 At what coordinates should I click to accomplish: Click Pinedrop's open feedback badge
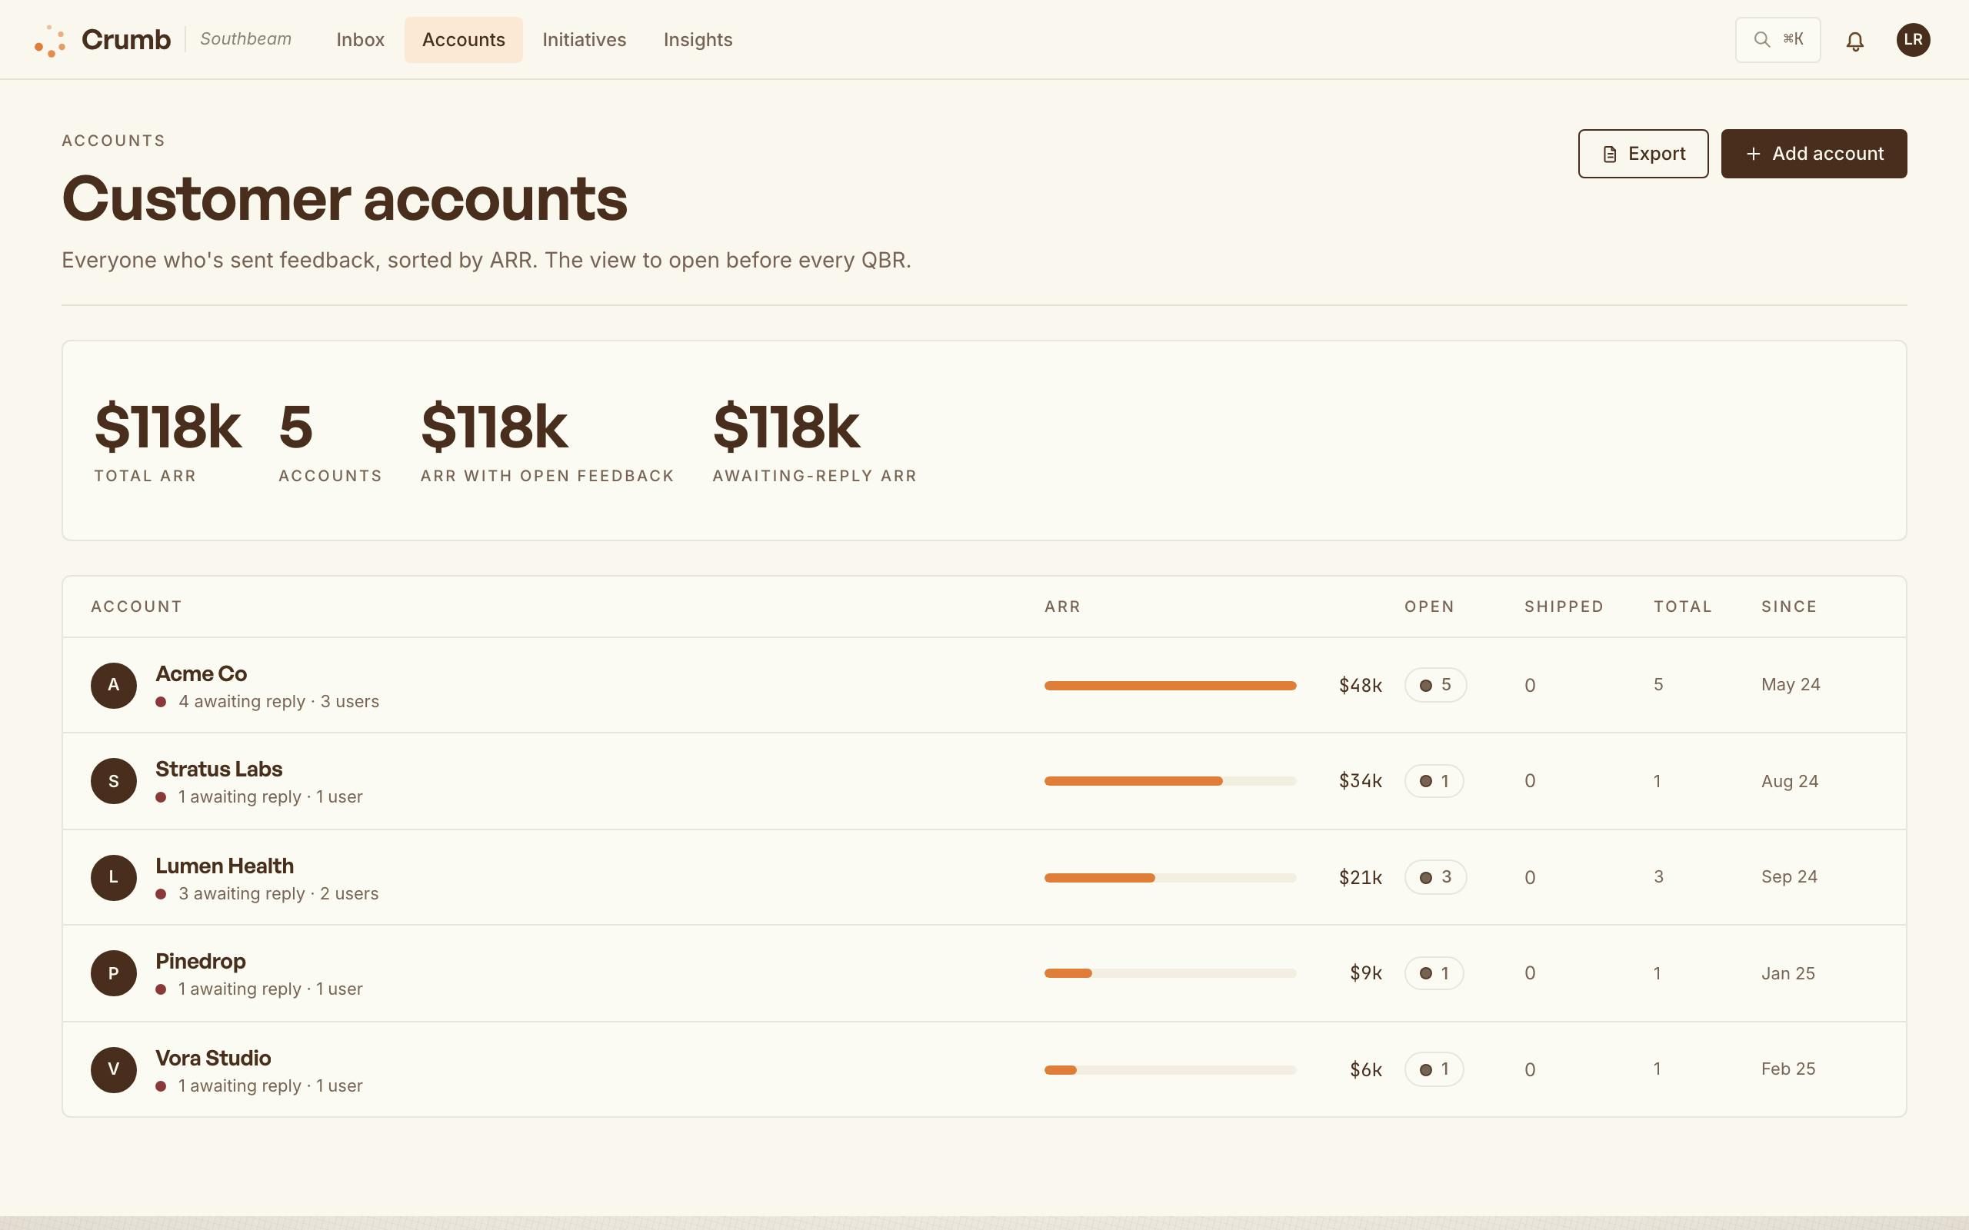point(1434,973)
